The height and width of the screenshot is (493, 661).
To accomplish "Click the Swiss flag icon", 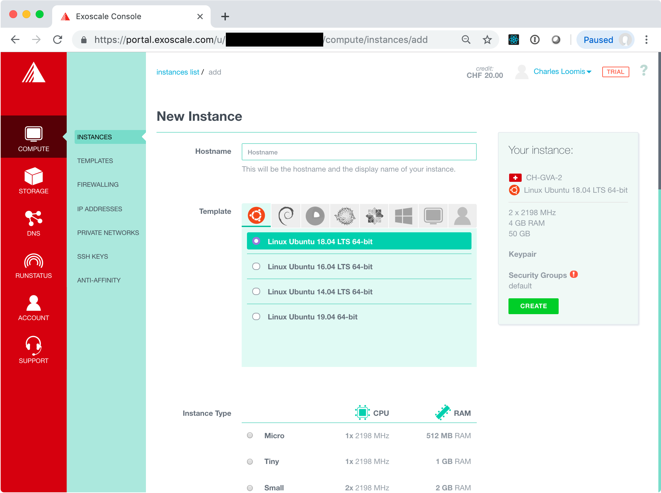I will (515, 178).
